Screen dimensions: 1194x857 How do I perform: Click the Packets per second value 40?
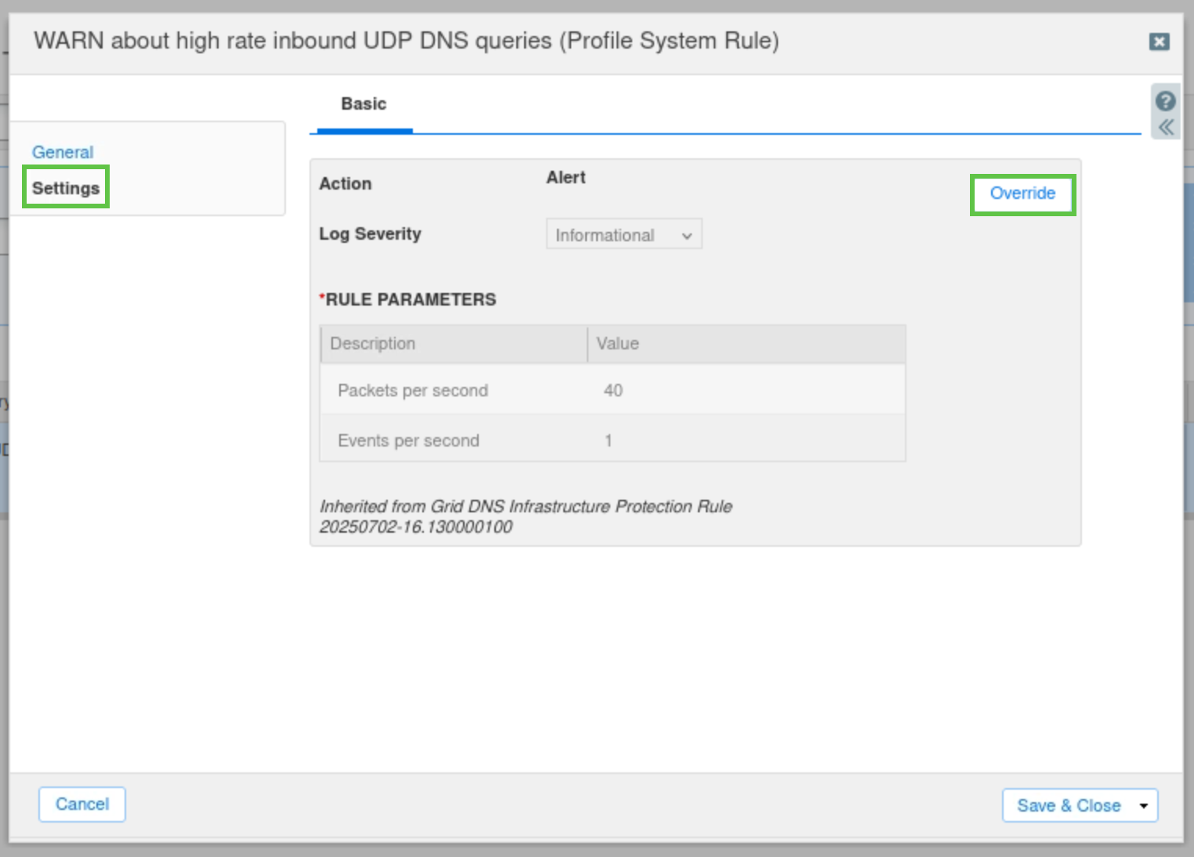[613, 391]
